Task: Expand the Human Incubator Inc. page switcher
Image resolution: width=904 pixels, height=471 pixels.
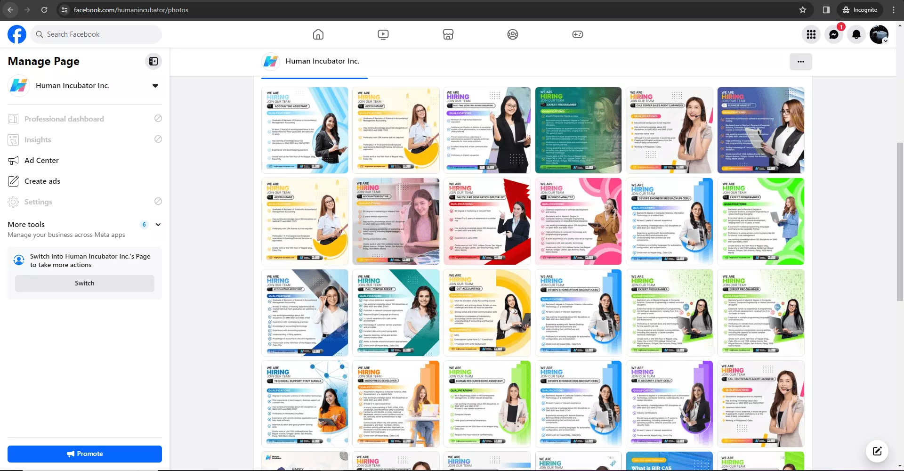Action: tap(155, 86)
